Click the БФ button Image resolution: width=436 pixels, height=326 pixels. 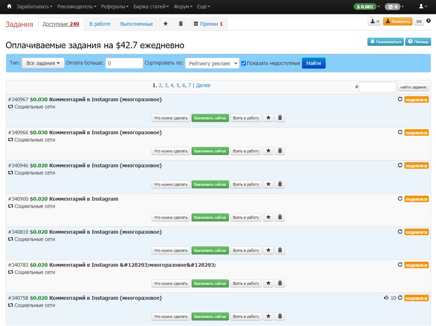click(419, 21)
